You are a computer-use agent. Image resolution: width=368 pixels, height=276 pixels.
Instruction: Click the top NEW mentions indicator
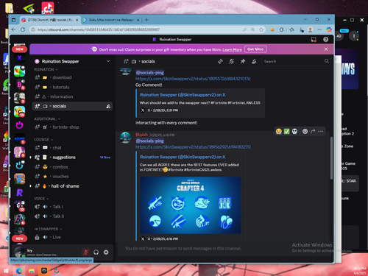[19, 49]
